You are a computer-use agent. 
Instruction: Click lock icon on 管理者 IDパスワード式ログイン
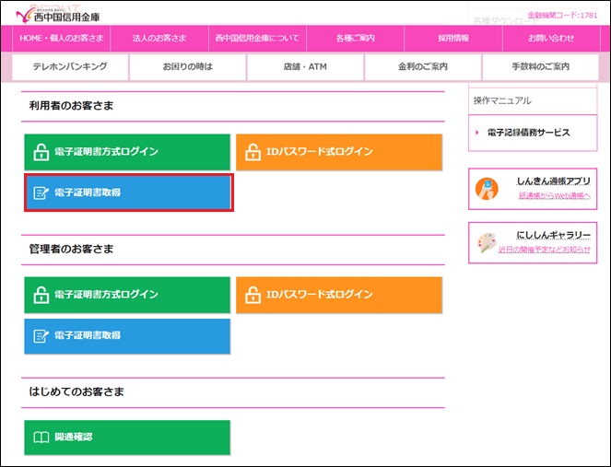[252, 295]
